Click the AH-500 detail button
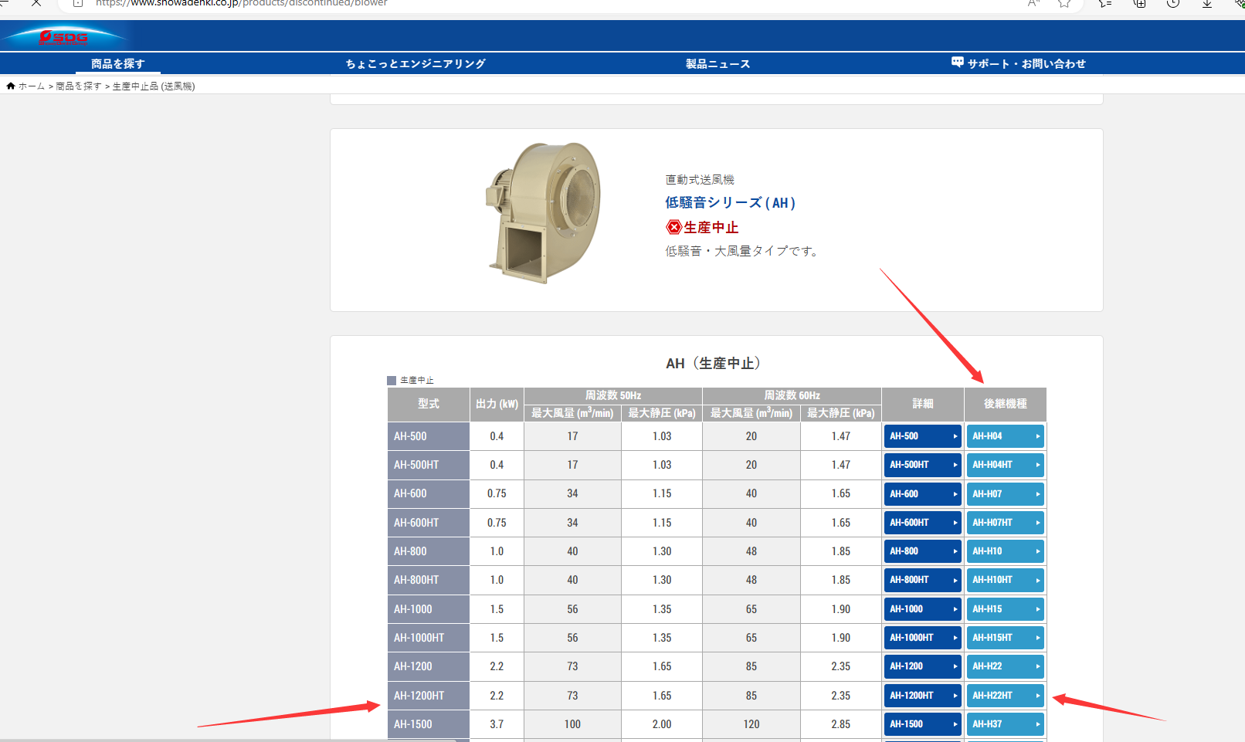 (x=922, y=436)
